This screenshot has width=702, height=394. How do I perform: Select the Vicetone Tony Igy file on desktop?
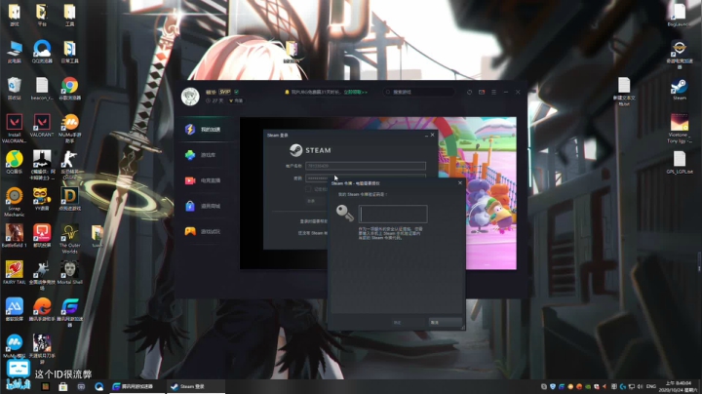[x=680, y=129]
